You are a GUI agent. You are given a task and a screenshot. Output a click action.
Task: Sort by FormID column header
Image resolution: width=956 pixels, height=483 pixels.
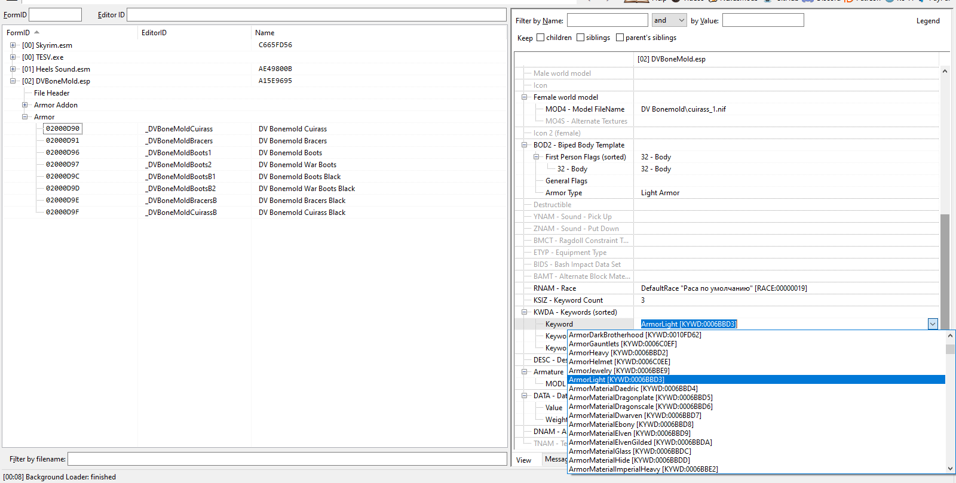click(x=70, y=33)
